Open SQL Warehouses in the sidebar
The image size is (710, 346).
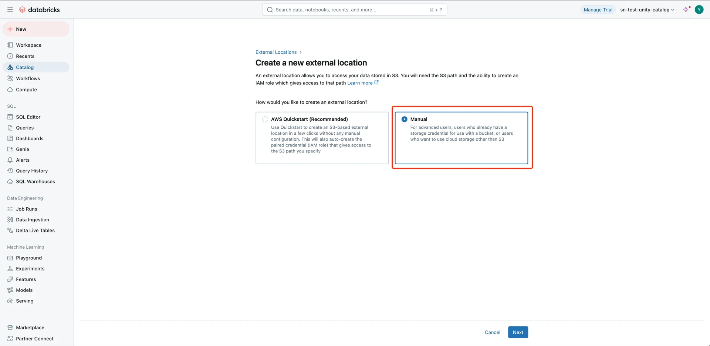(36, 181)
